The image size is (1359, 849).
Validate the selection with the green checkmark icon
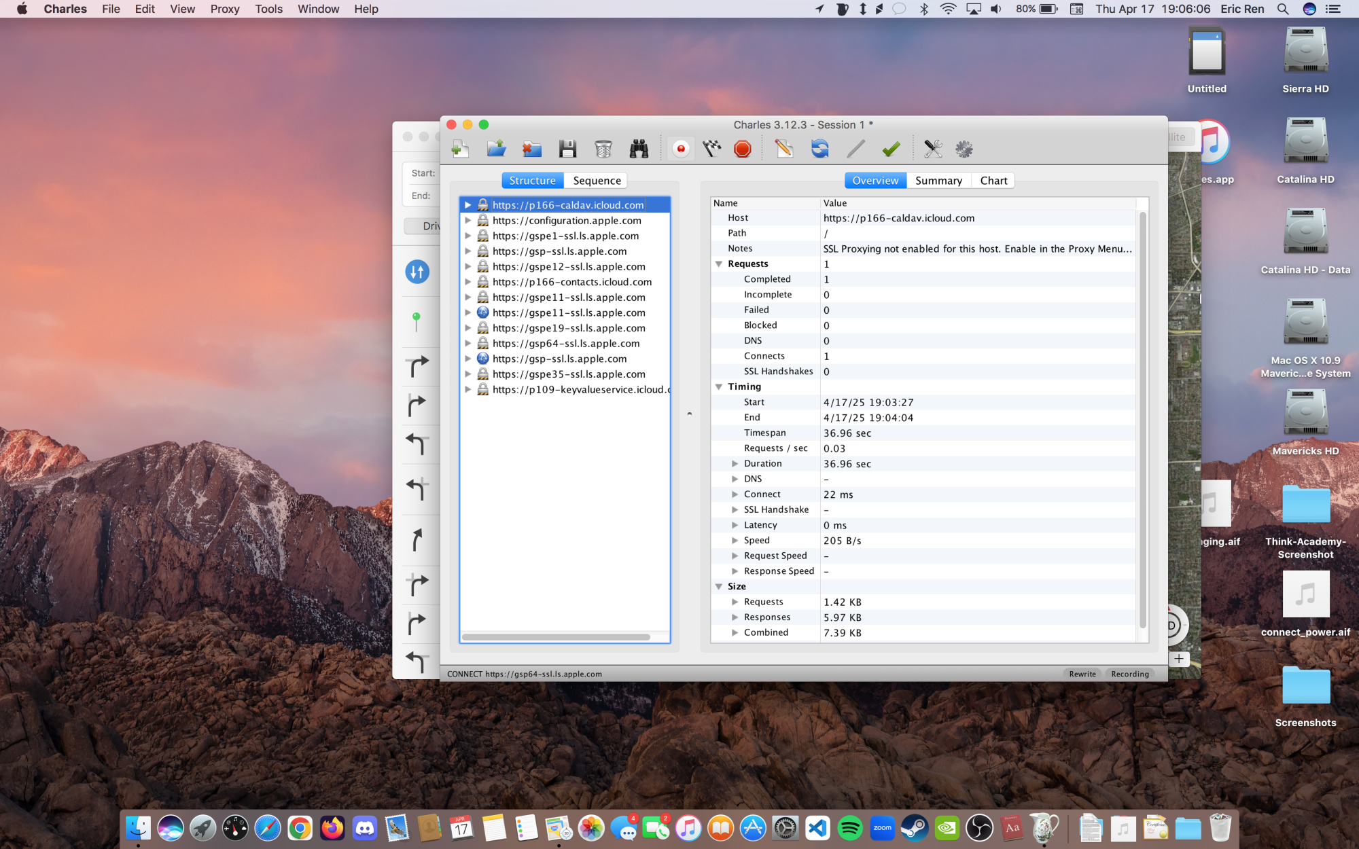(x=891, y=149)
